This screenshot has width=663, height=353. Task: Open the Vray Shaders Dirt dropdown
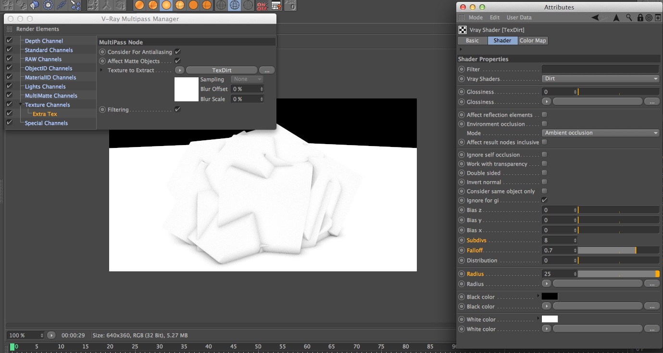[x=600, y=79]
